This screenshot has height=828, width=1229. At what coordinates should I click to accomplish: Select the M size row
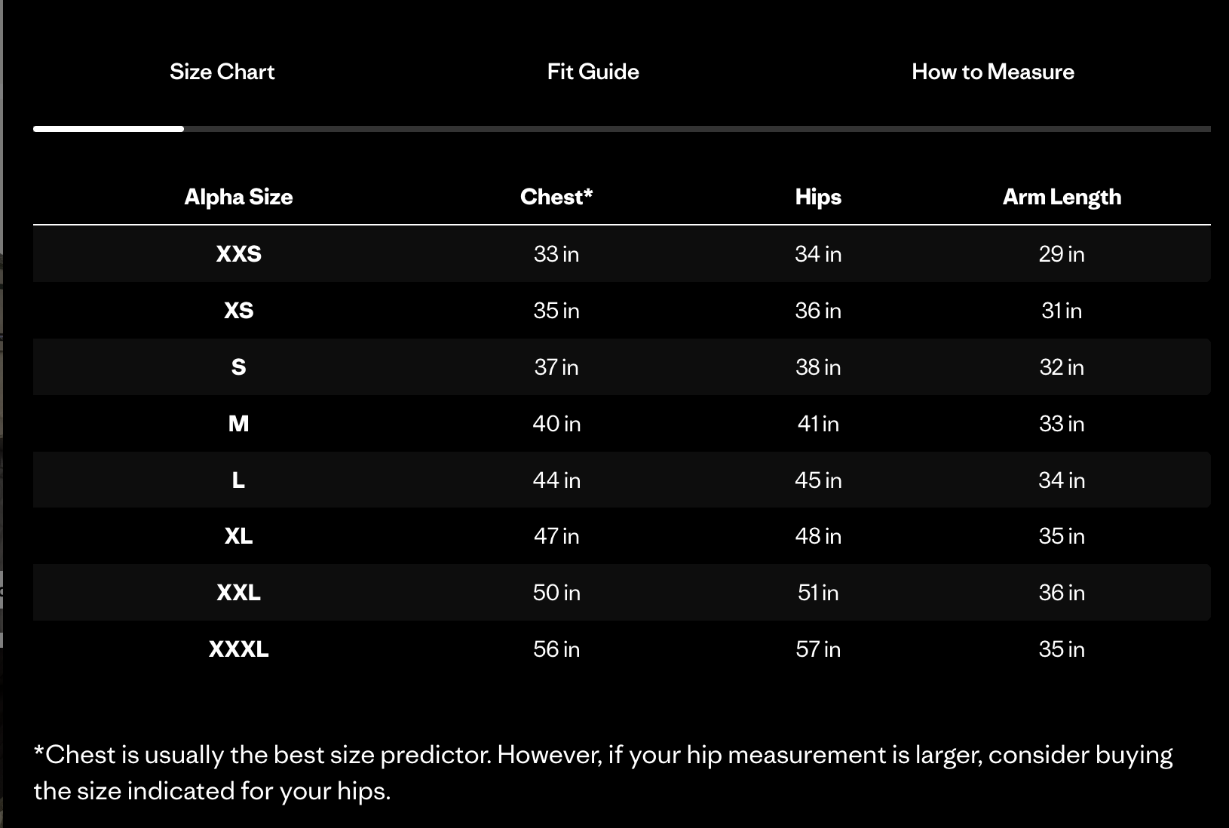pos(238,424)
